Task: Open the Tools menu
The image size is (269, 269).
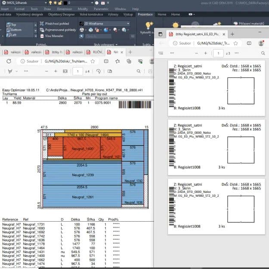Action: pos(34,9)
